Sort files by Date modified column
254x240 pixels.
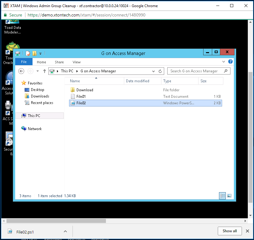coord(138,81)
